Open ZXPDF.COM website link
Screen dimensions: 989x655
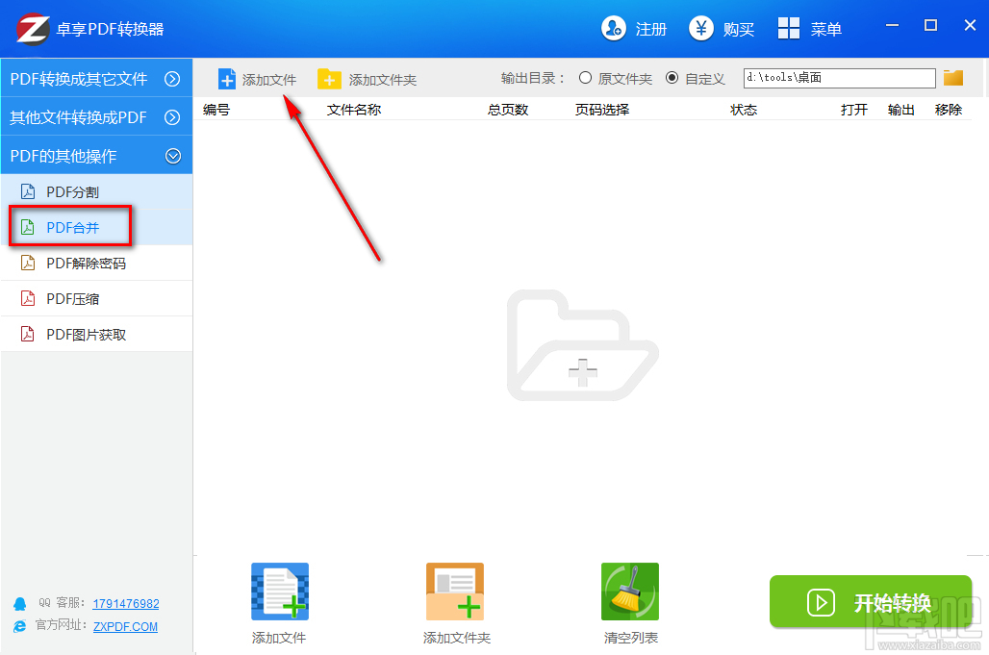click(125, 627)
